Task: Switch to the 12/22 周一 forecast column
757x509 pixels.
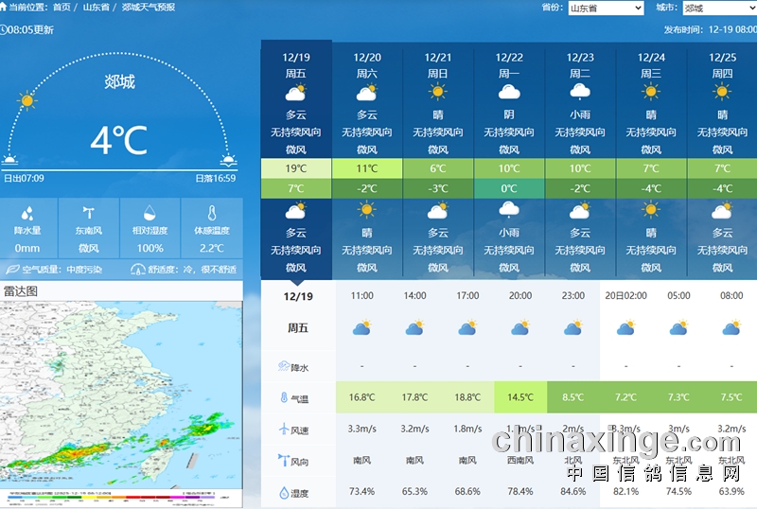Action: 509,64
